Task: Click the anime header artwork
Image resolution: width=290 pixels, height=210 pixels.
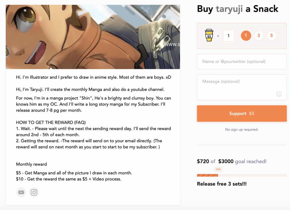Action: (92, 36)
